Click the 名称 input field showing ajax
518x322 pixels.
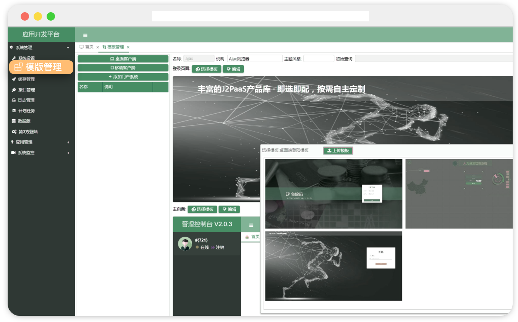point(199,59)
